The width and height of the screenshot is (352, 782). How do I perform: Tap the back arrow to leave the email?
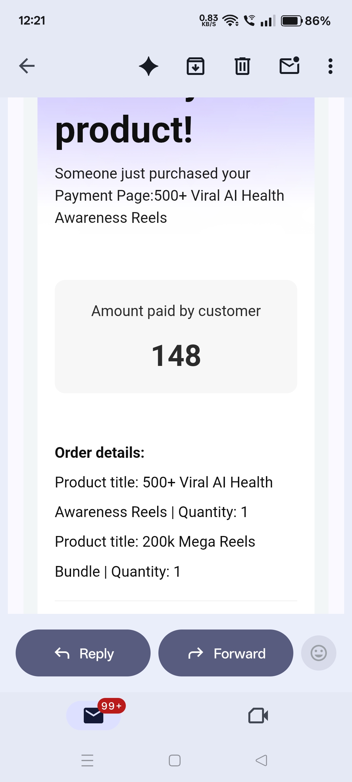click(27, 66)
